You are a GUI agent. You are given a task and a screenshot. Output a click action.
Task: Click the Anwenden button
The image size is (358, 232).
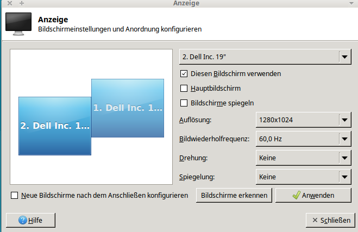313,195
